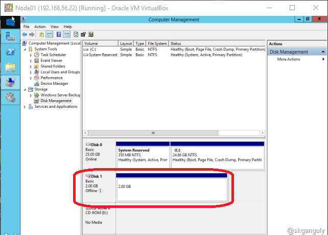Viewport: 328px width, 235px height.
Task: Open the Windows Start button
Action: pos(10,22)
